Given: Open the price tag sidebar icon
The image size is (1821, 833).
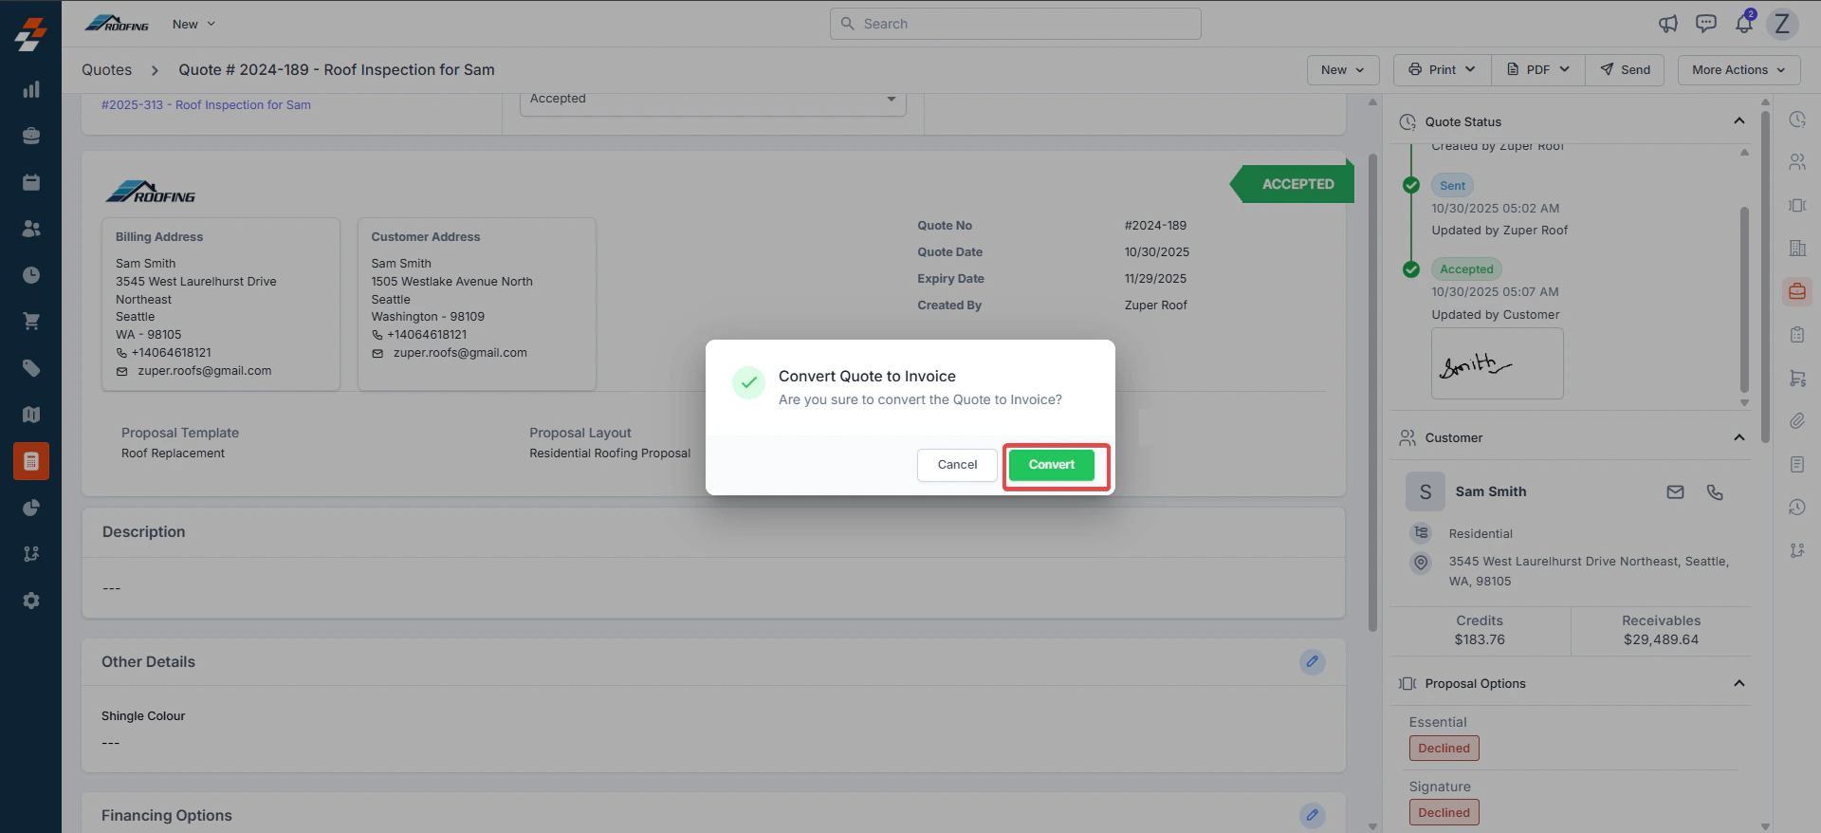Looking at the screenshot, I should [31, 368].
